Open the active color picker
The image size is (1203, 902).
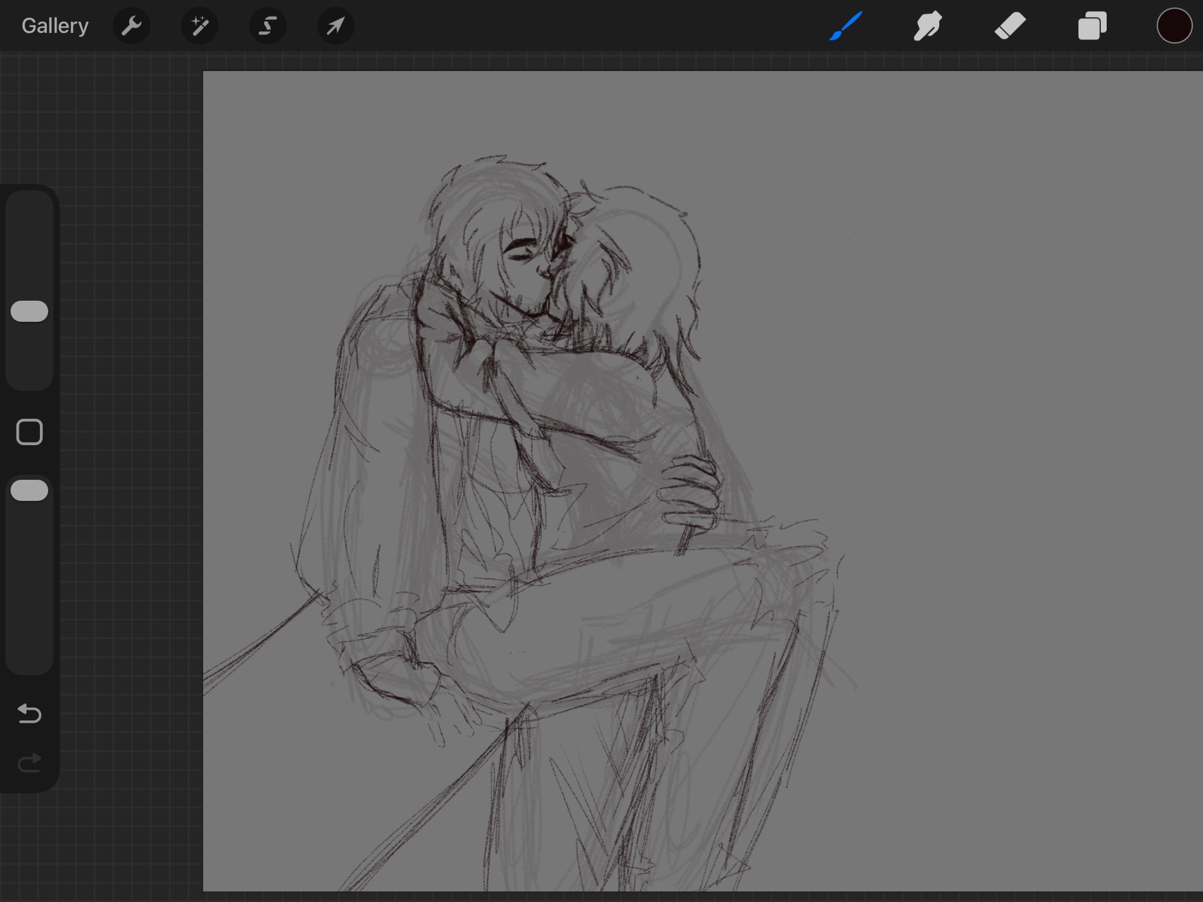tap(1174, 26)
